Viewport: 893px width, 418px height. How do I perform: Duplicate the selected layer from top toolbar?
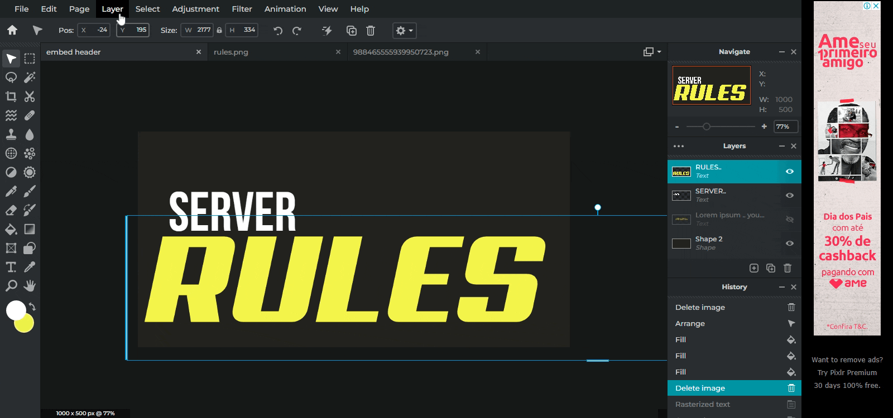[352, 31]
